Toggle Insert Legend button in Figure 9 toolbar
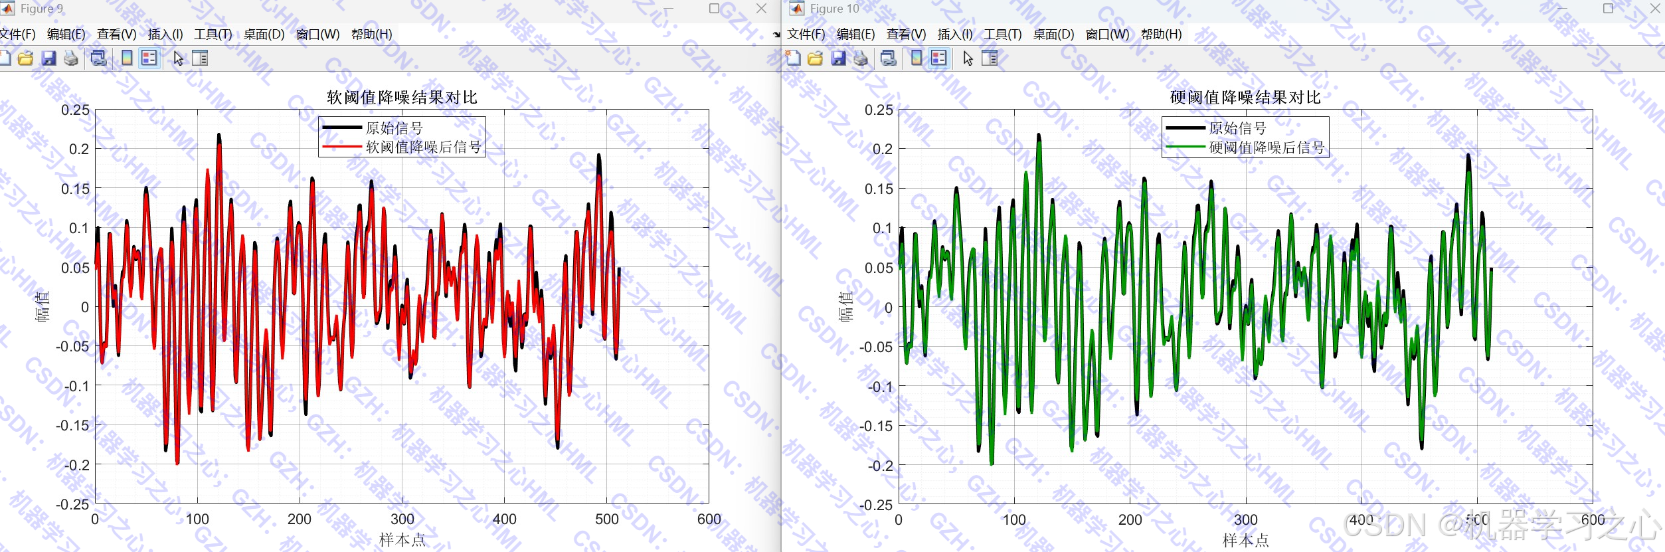1665x552 pixels. coord(149,58)
